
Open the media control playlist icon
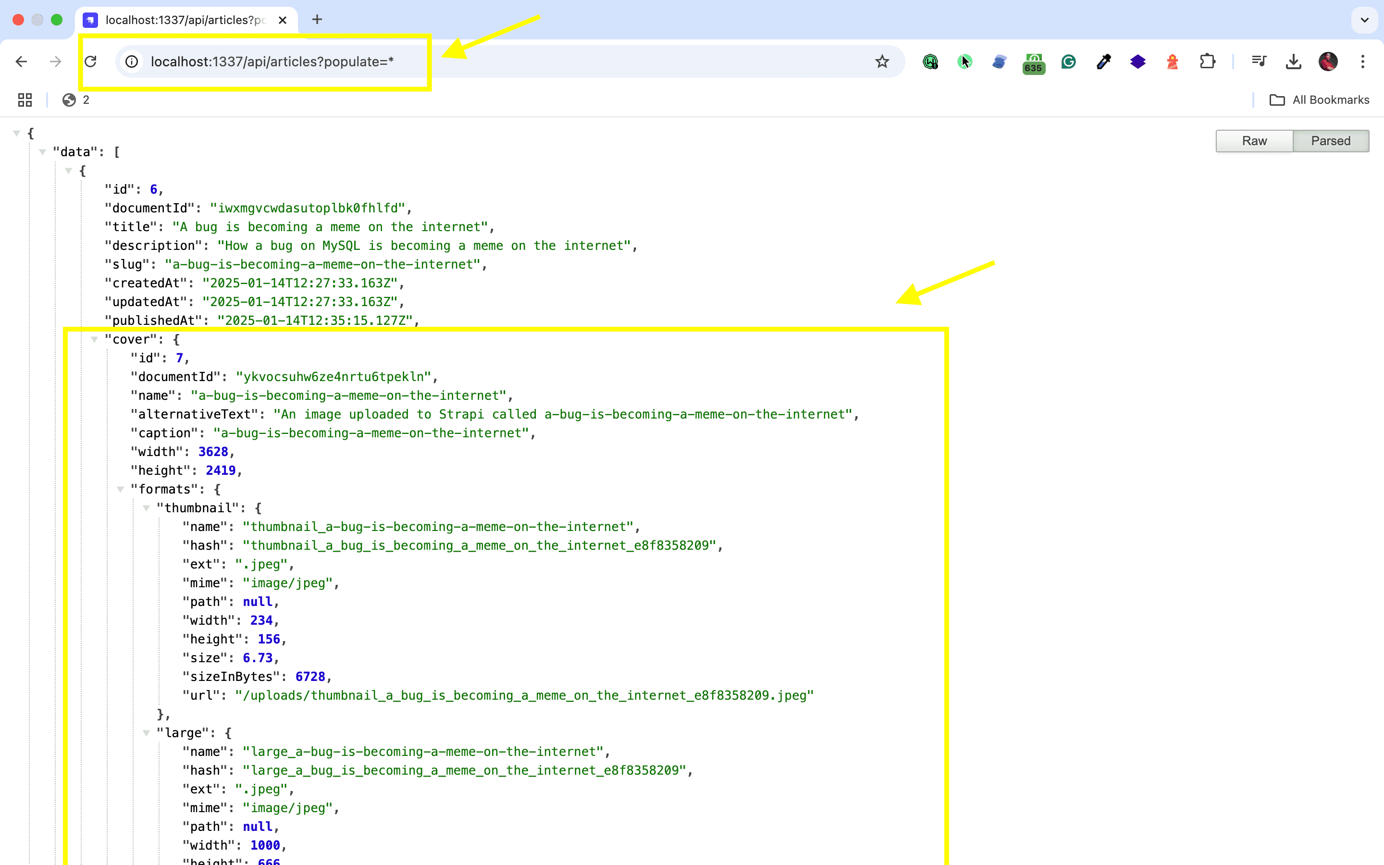[x=1259, y=61]
